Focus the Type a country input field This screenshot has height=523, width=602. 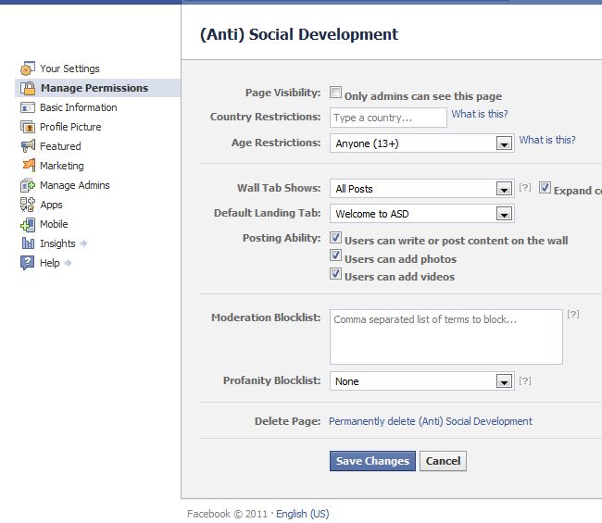[x=388, y=118]
